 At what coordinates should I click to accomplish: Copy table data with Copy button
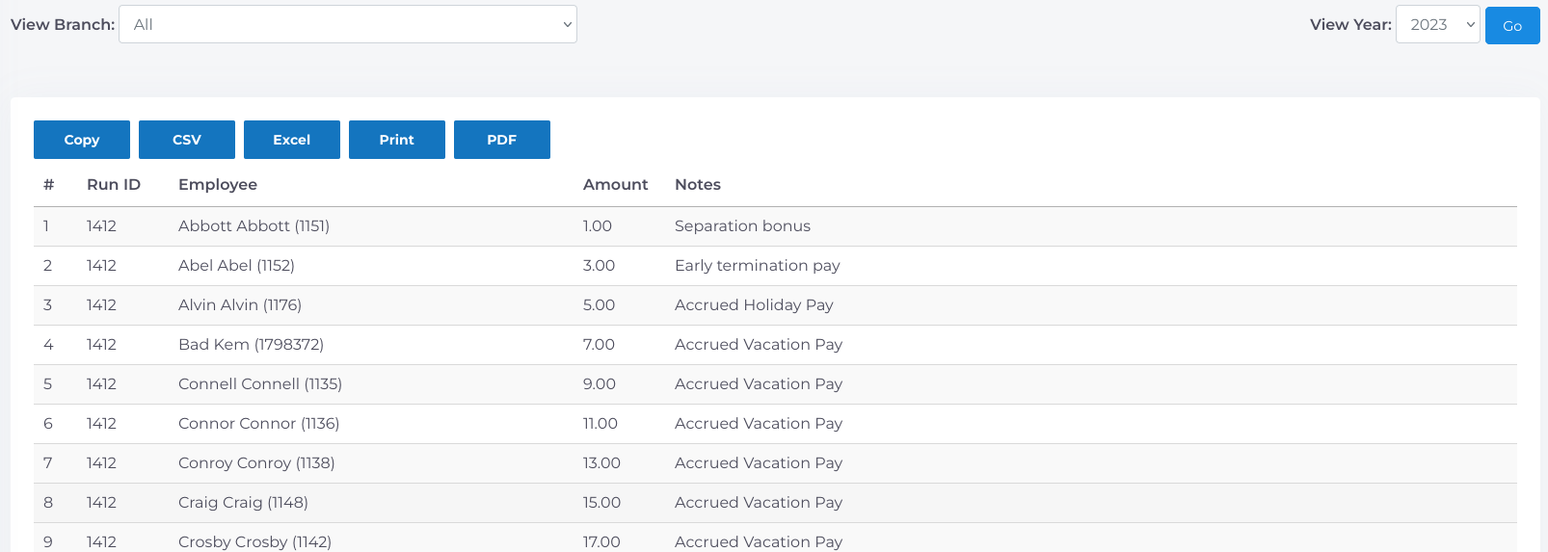point(82,140)
